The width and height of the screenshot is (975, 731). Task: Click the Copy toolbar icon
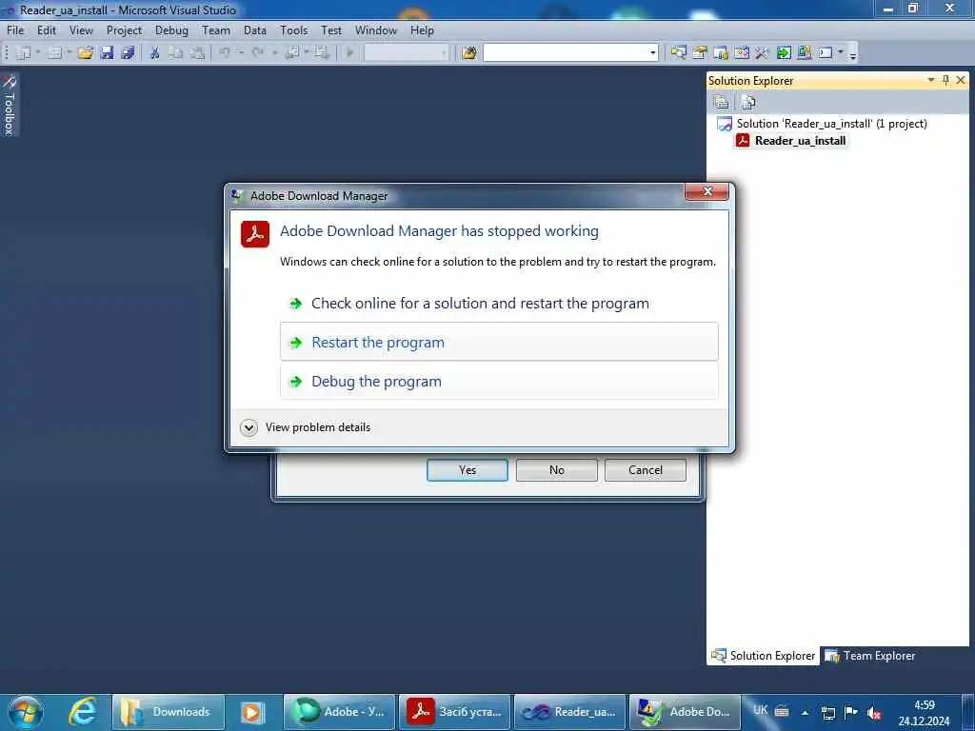[176, 53]
